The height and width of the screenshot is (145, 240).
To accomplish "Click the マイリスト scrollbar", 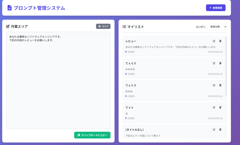I will pos(226,66).
